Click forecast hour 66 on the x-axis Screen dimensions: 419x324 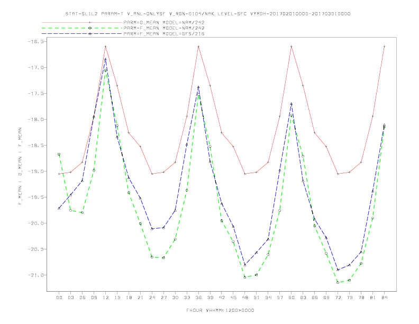coord(315,298)
